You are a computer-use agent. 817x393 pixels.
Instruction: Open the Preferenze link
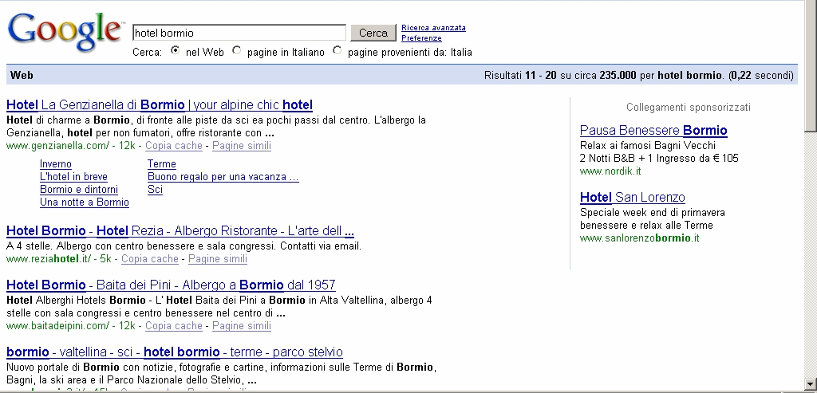coord(421,38)
